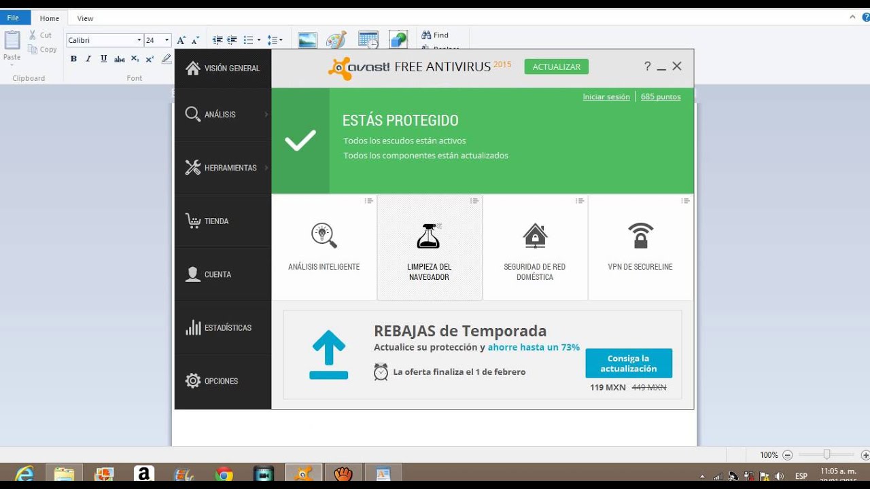Switch to WordPad Home tab

click(50, 18)
